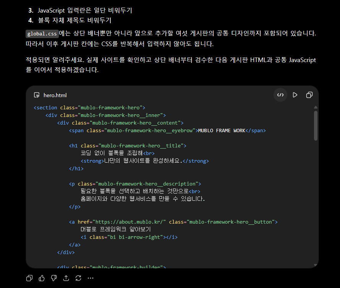Click list item 3 JavaScript 입력란은 일단 비워두기
340x288 pixels.
click(x=80, y=10)
